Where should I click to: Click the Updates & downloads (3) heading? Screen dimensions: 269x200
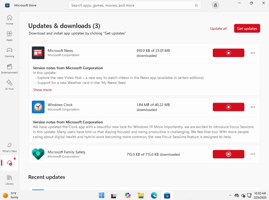(64, 26)
